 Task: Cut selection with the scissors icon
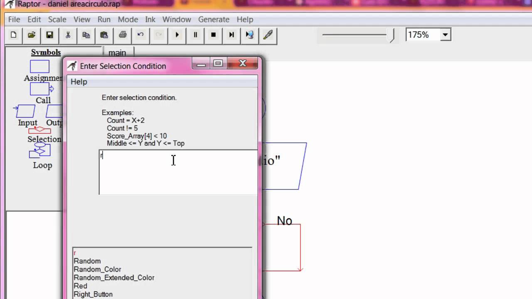coord(68,35)
